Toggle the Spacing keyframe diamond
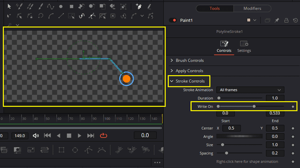 293,153
